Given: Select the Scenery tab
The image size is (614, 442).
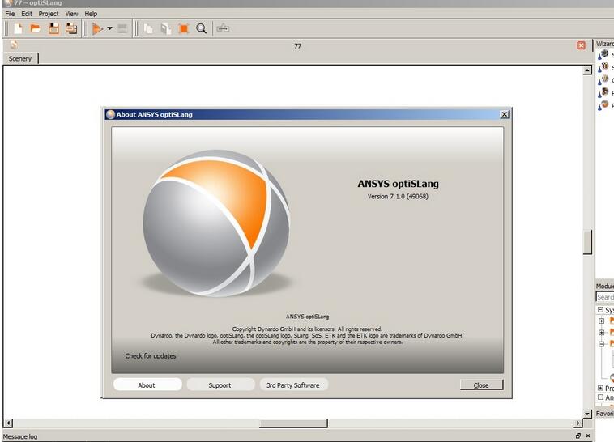Looking at the screenshot, I should (x=20, y=59).
